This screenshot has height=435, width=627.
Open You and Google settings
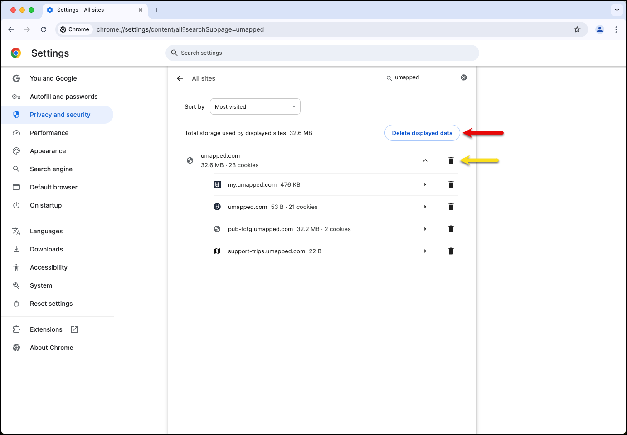(x=57, y=78)
